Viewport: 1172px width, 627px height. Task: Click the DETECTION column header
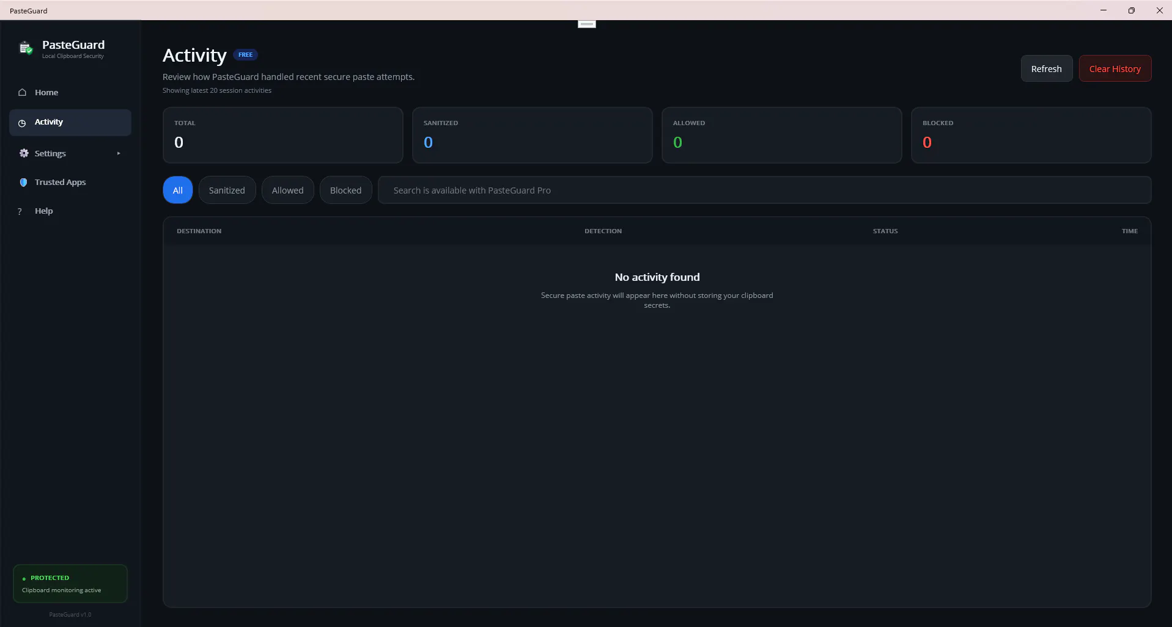(603, 231)
